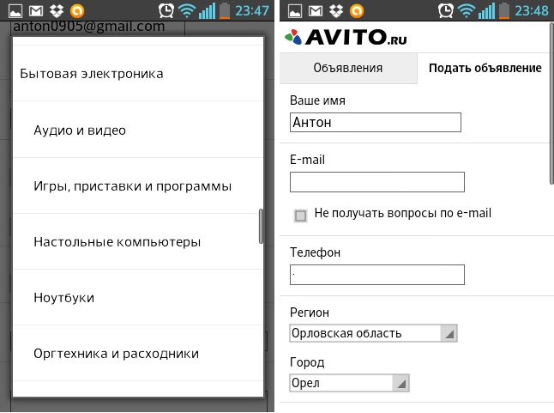The width and height of the screenshot is (554, 413).
Task: Open the Регион dropdown Орловская область
Action: (x=373, y=333)
